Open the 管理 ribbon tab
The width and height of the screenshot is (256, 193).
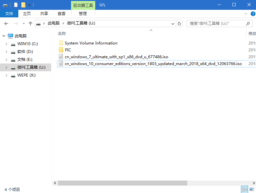click(x=83, y=13)
